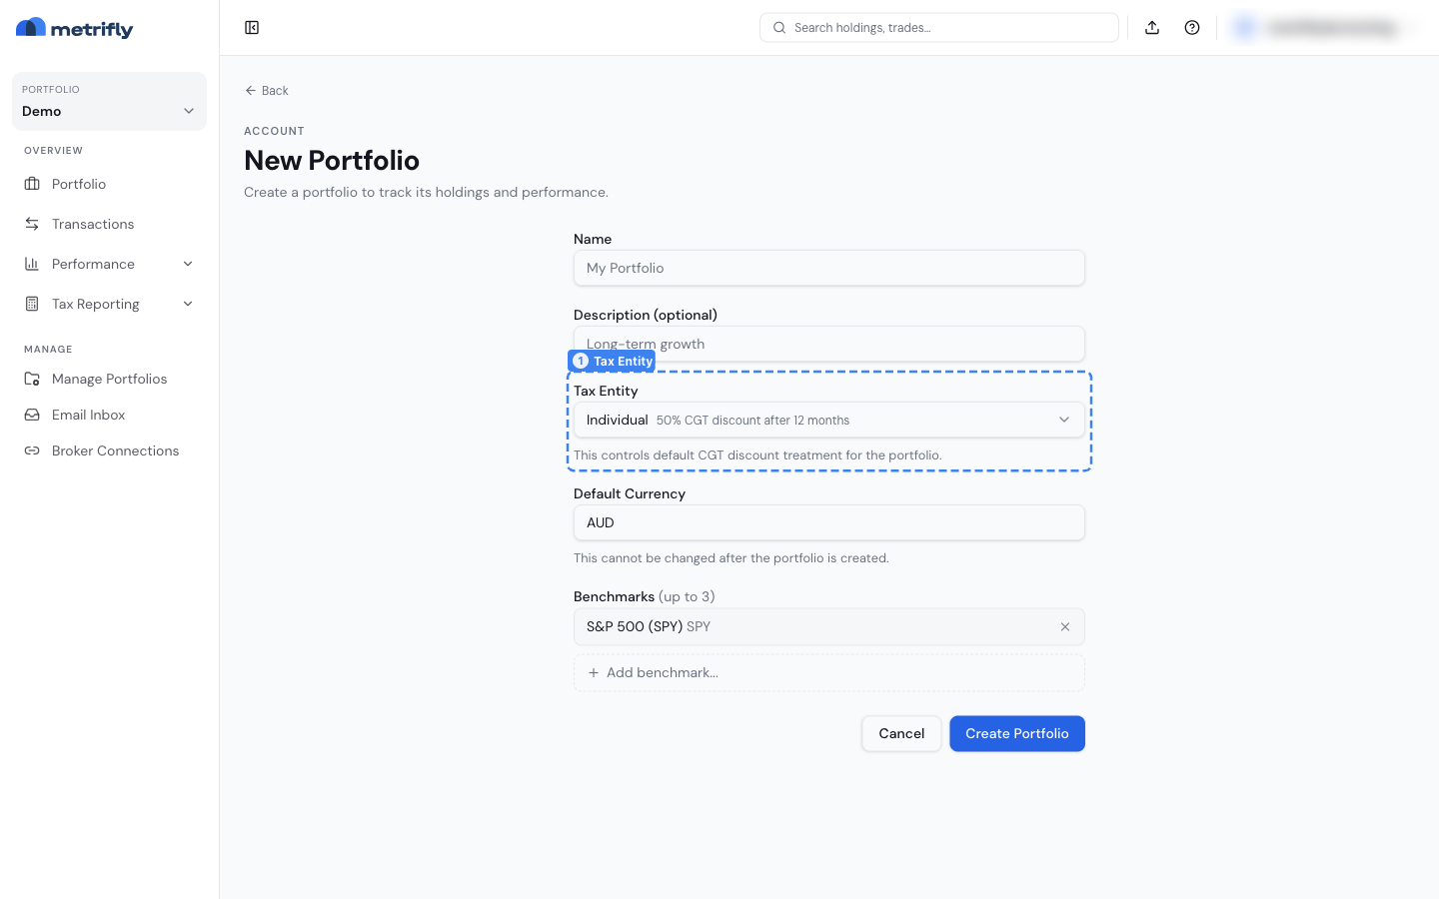
Task: Open the Tax Reporting menu item
Action: tap(109, 304)
